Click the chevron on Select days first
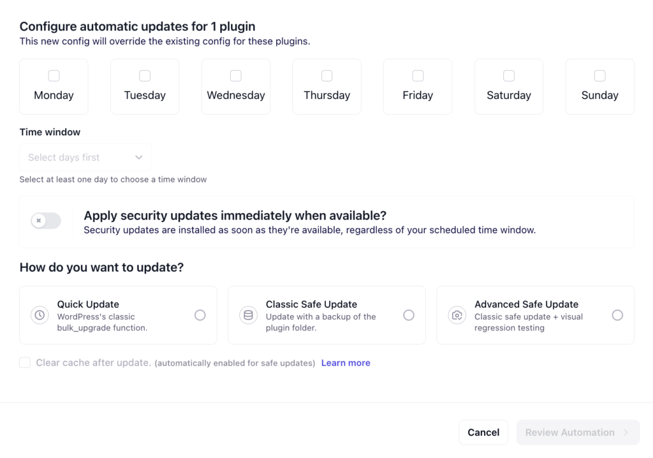The width and height of the screenshot is (653, 458). pos(138,157)
